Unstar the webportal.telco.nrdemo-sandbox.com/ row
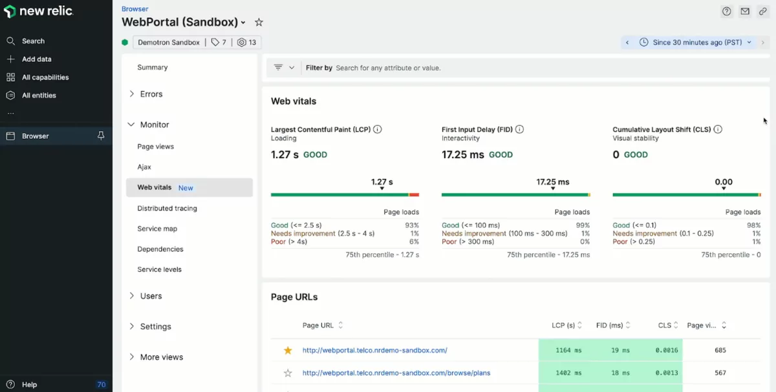The height and width of the screenshot is (392, 776). click(x=288, y=350)
